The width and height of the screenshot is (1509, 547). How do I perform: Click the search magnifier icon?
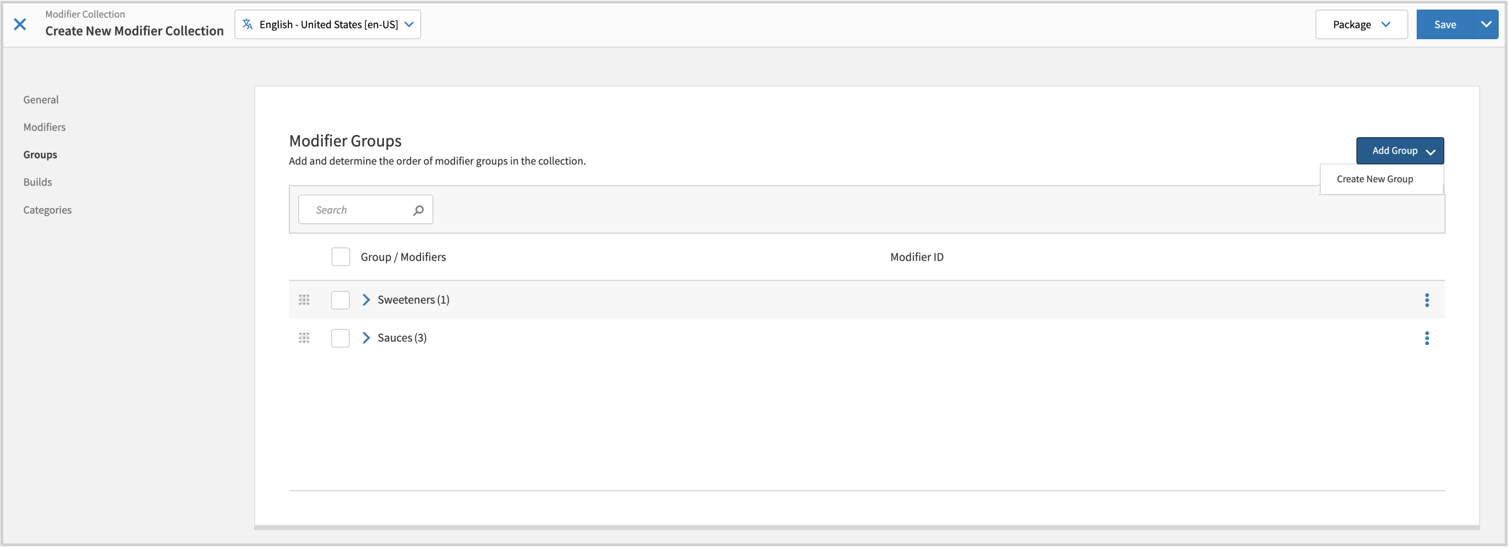[418, 209]
